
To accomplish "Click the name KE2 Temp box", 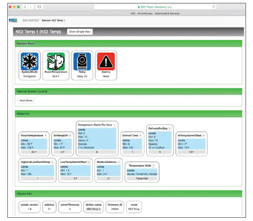I will coord(134,207).
